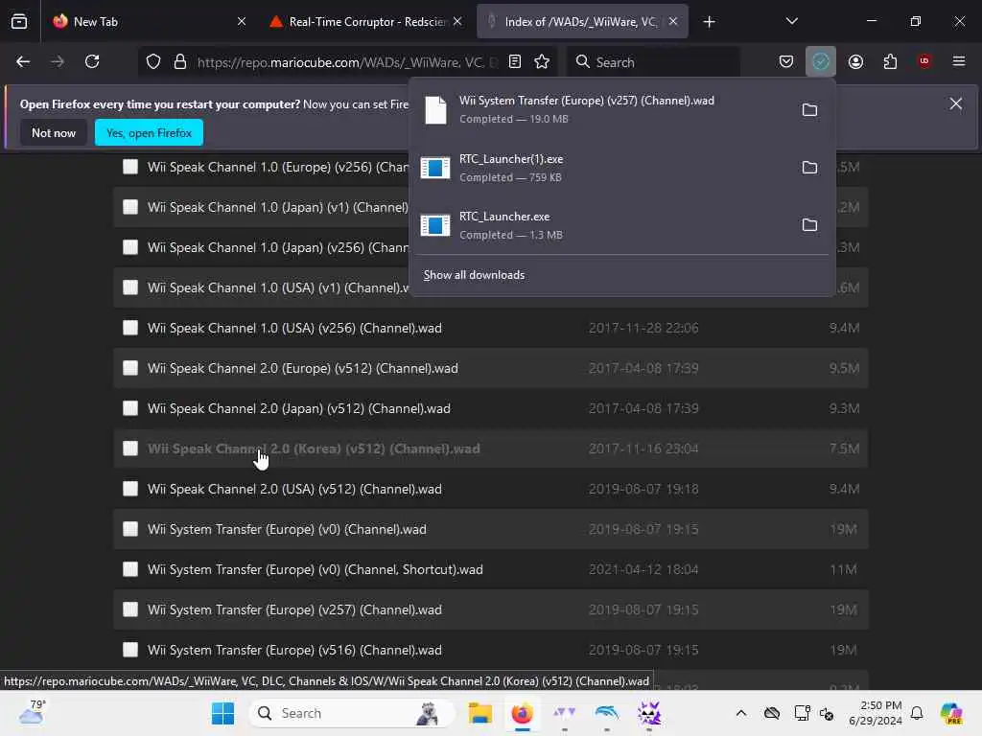
Task: Download Wii System Transfer (Europe) (v0) (Channel).wad
Action: [x=287, y=529]
